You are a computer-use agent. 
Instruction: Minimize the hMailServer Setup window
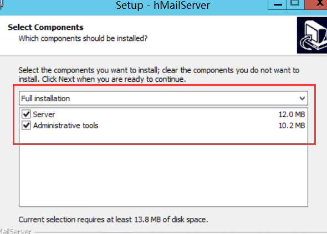[x=278, y=4]
